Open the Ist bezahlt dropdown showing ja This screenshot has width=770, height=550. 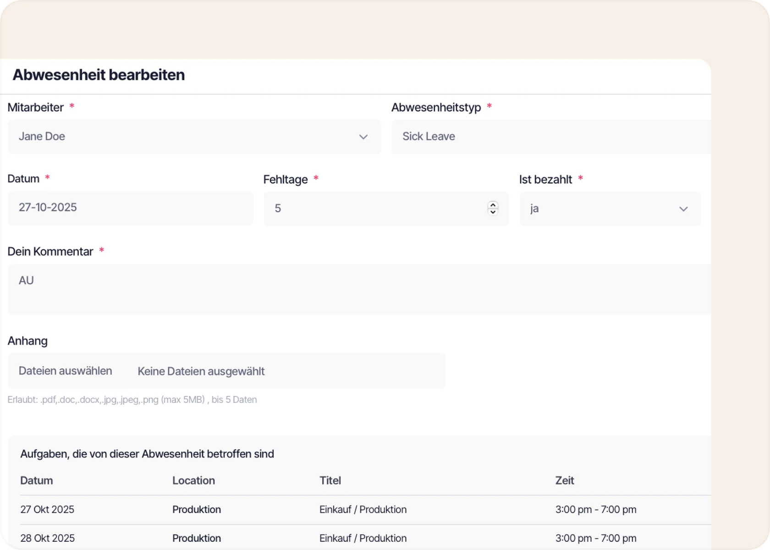(x=610, y=209)
